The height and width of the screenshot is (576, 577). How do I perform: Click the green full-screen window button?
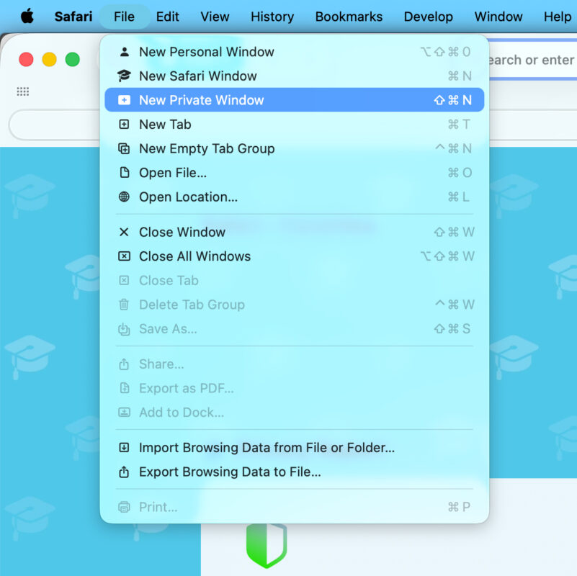73,59
